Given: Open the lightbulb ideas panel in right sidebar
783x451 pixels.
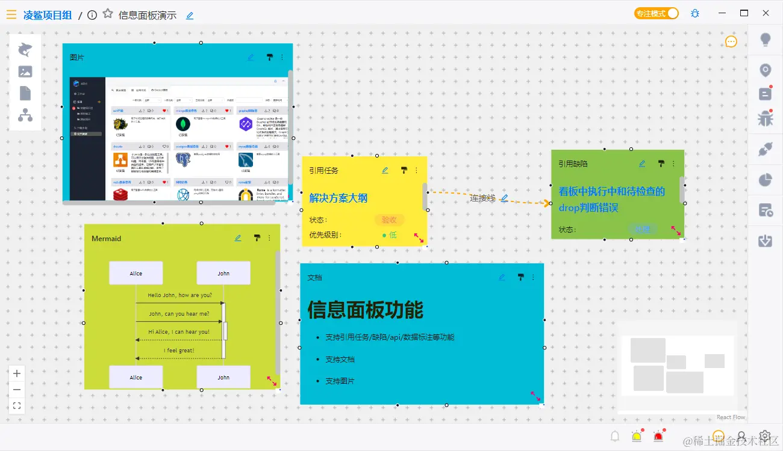Looking at the screenshot, I should [766, 40].
